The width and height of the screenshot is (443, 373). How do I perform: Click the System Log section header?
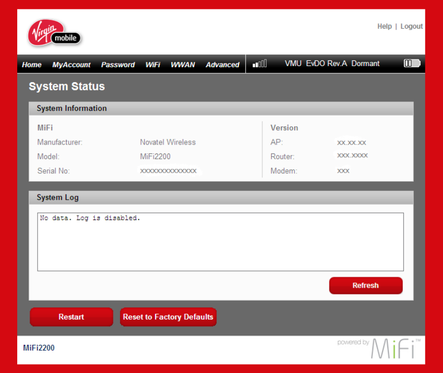tap(221, 198)
